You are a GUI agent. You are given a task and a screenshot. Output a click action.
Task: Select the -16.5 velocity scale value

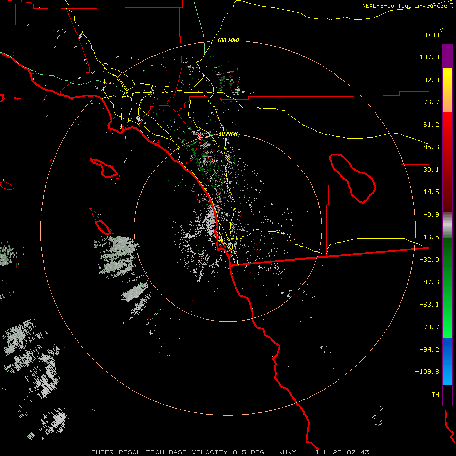[429, 237]
